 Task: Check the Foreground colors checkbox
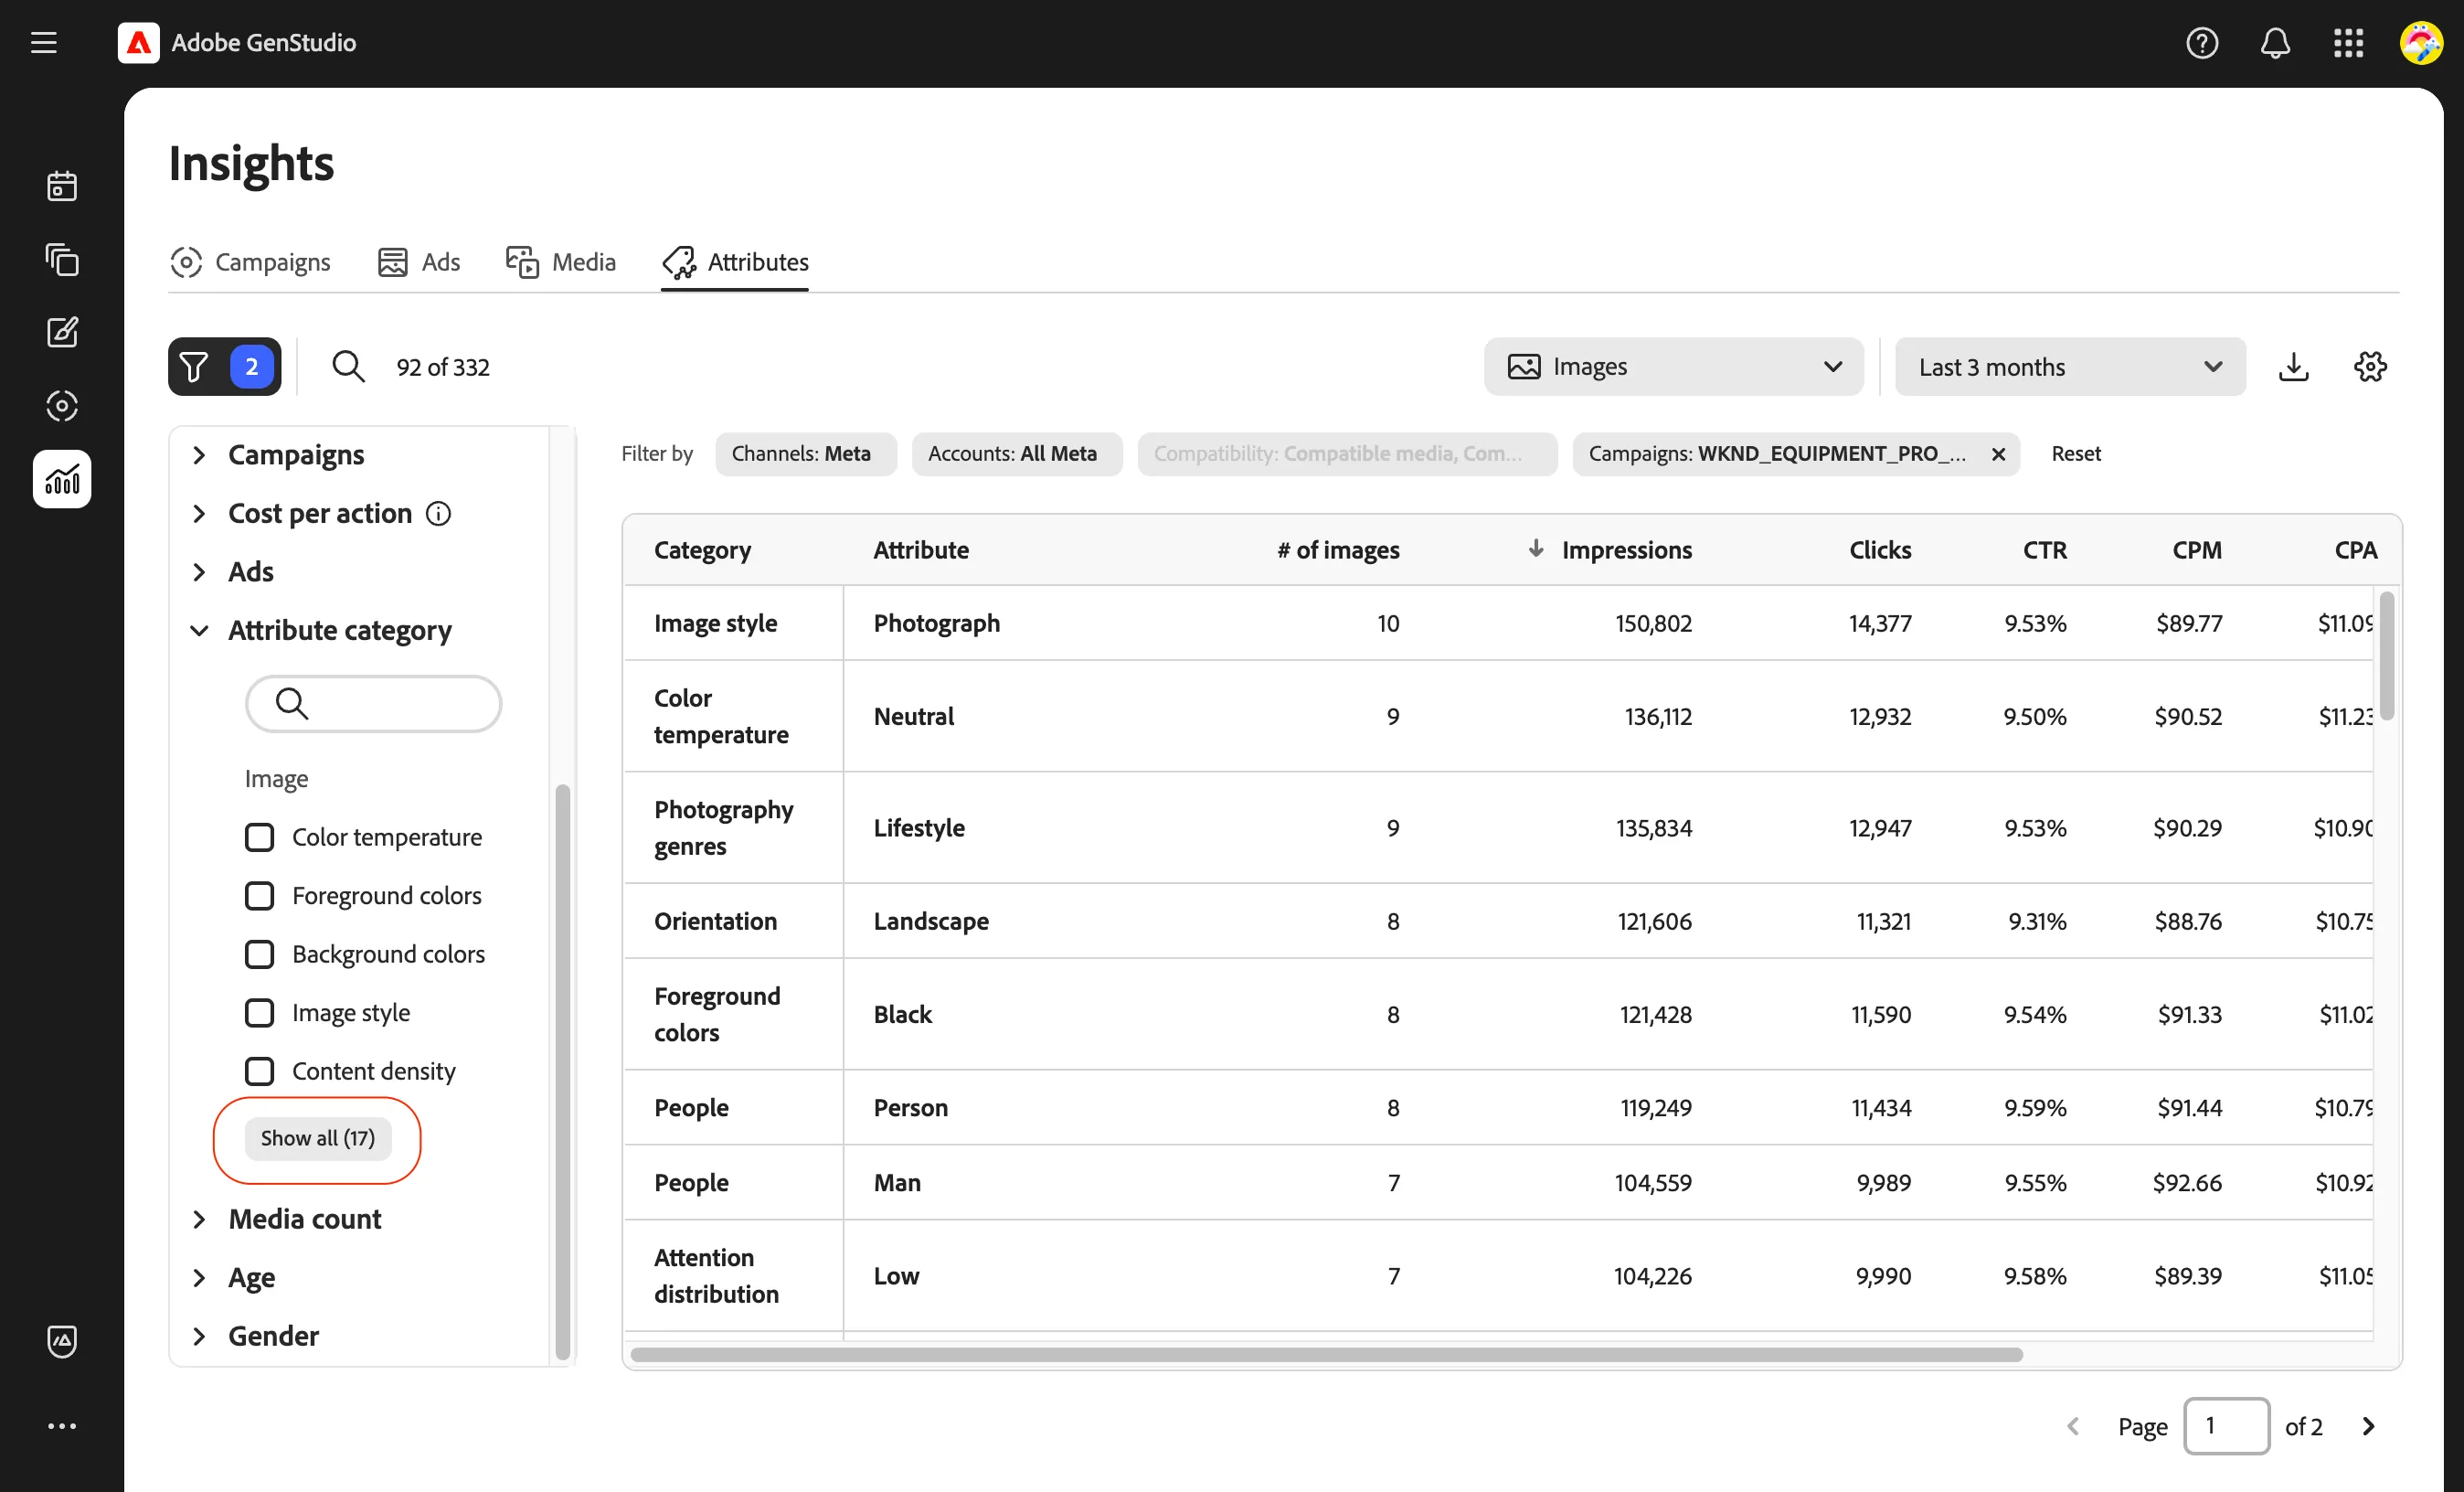point(259,896)
